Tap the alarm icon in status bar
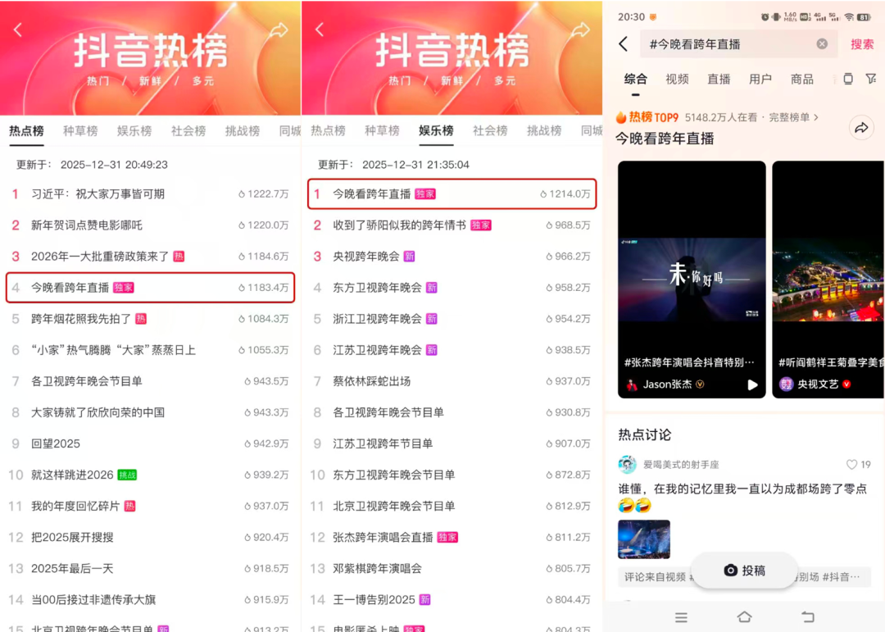Viewport: 885px width, 632px height. [x=765, y=17]
